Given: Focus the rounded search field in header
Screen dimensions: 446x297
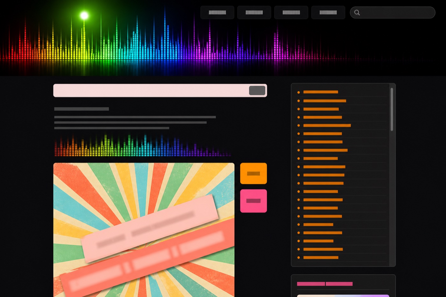Looking at the screenshot, I should click(392, 13).
